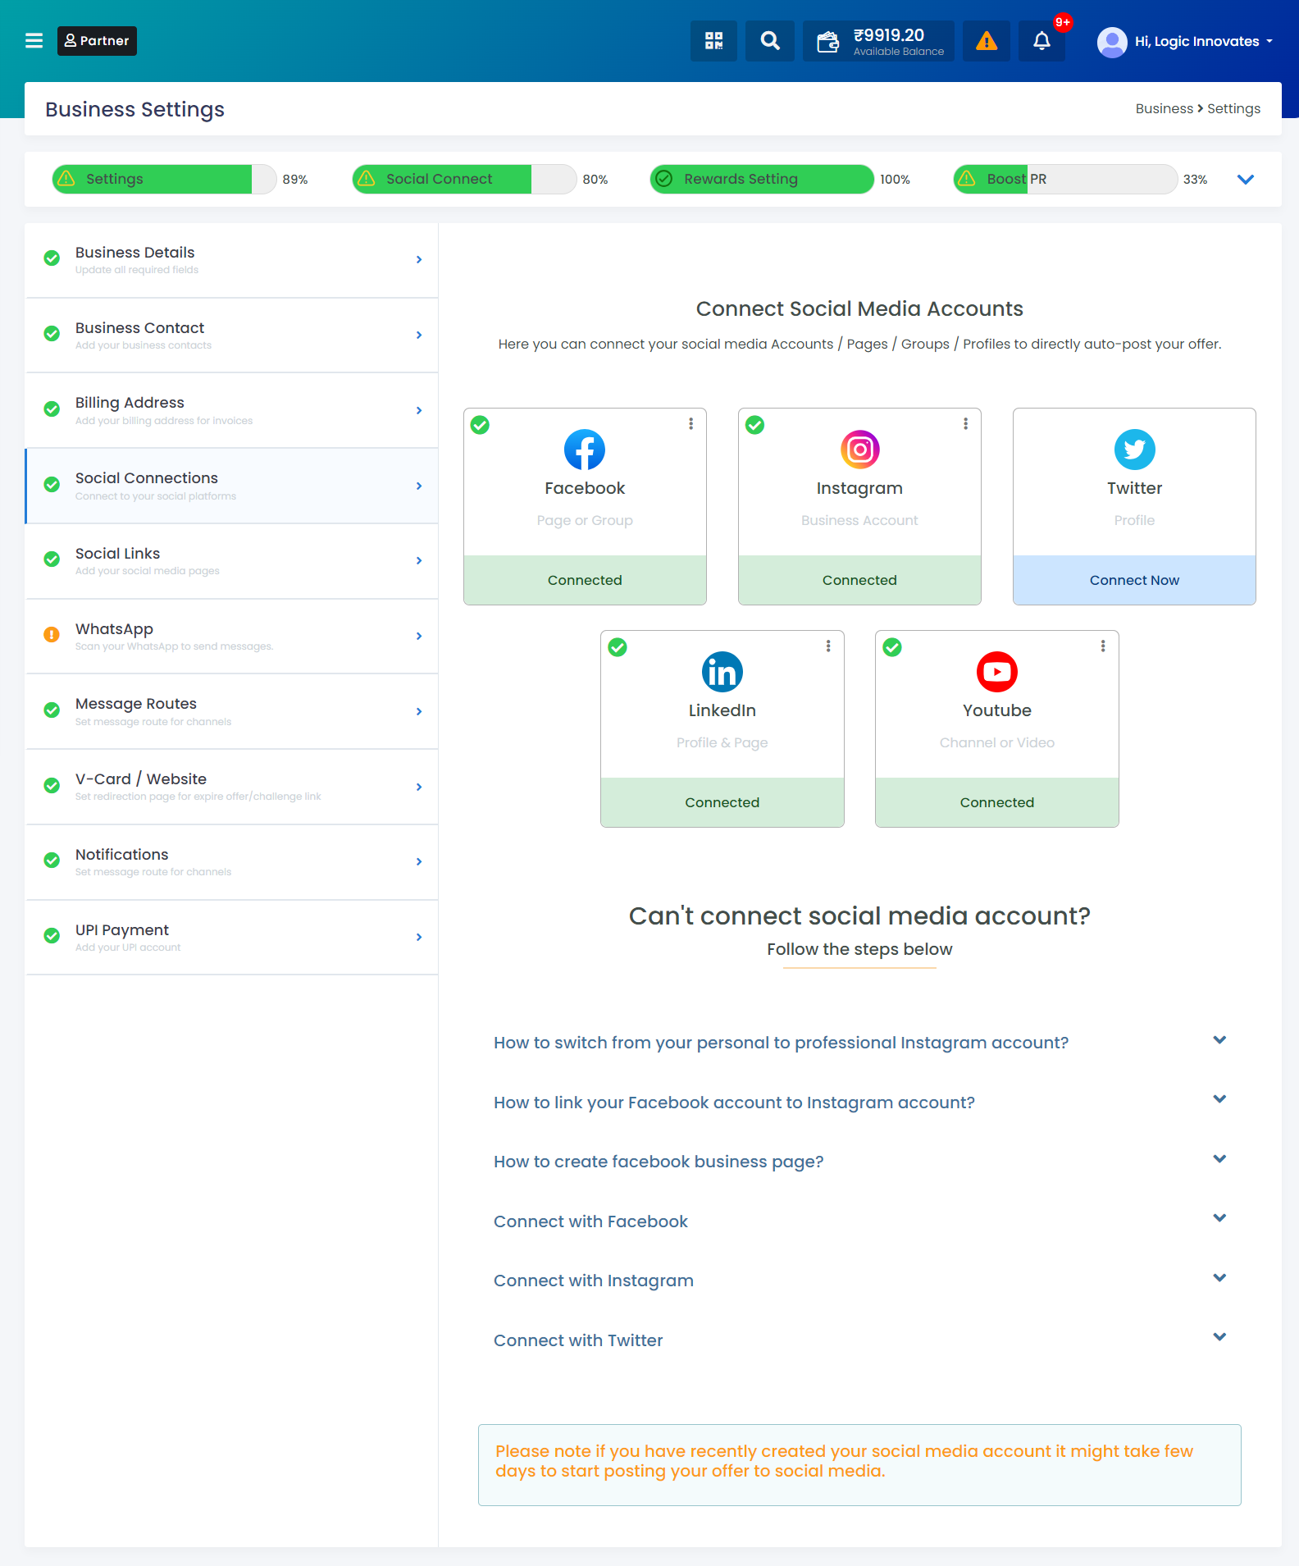Open the search icon in header
Image resolution: width=1299 pixels, height=1566 pixels.
coord(769,41)
